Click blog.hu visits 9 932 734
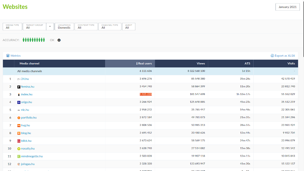 289,133
